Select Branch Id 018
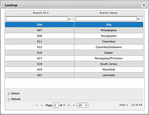The height and width of the screenshot is (115, 149). click(40, 64)
